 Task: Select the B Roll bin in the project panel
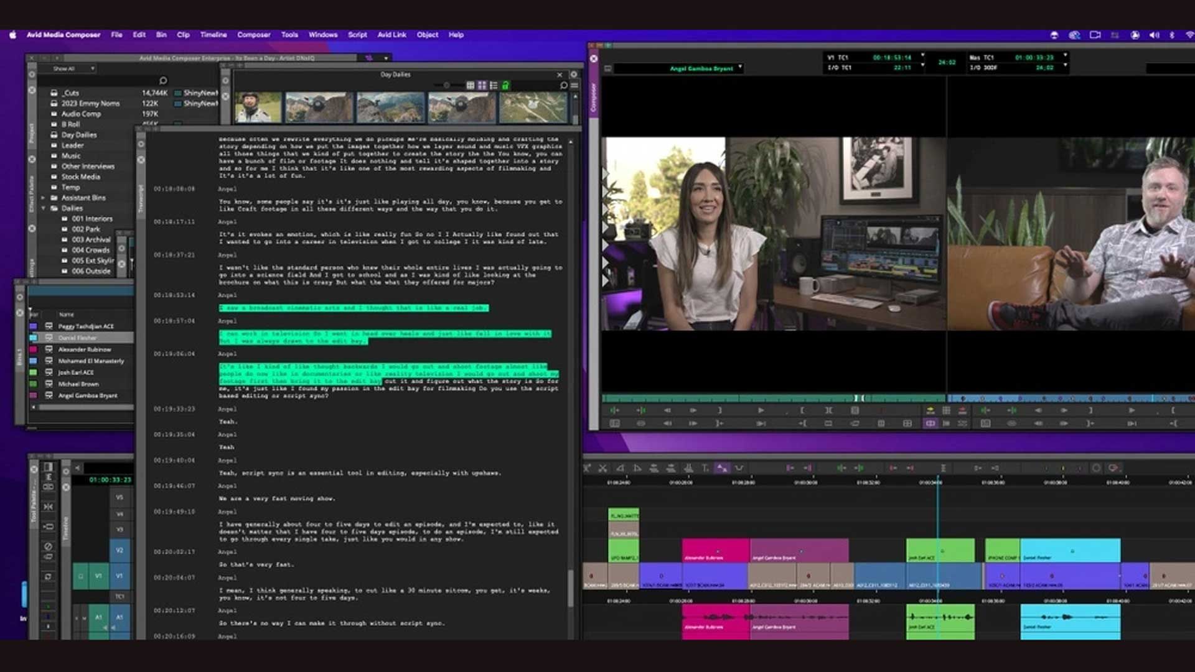[71, 124]
